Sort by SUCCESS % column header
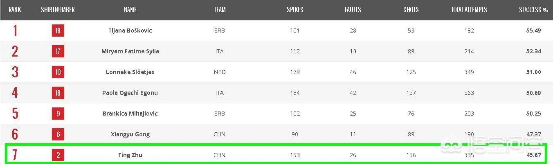The width and height of the screenshot is (553, 164). point(533,10)
